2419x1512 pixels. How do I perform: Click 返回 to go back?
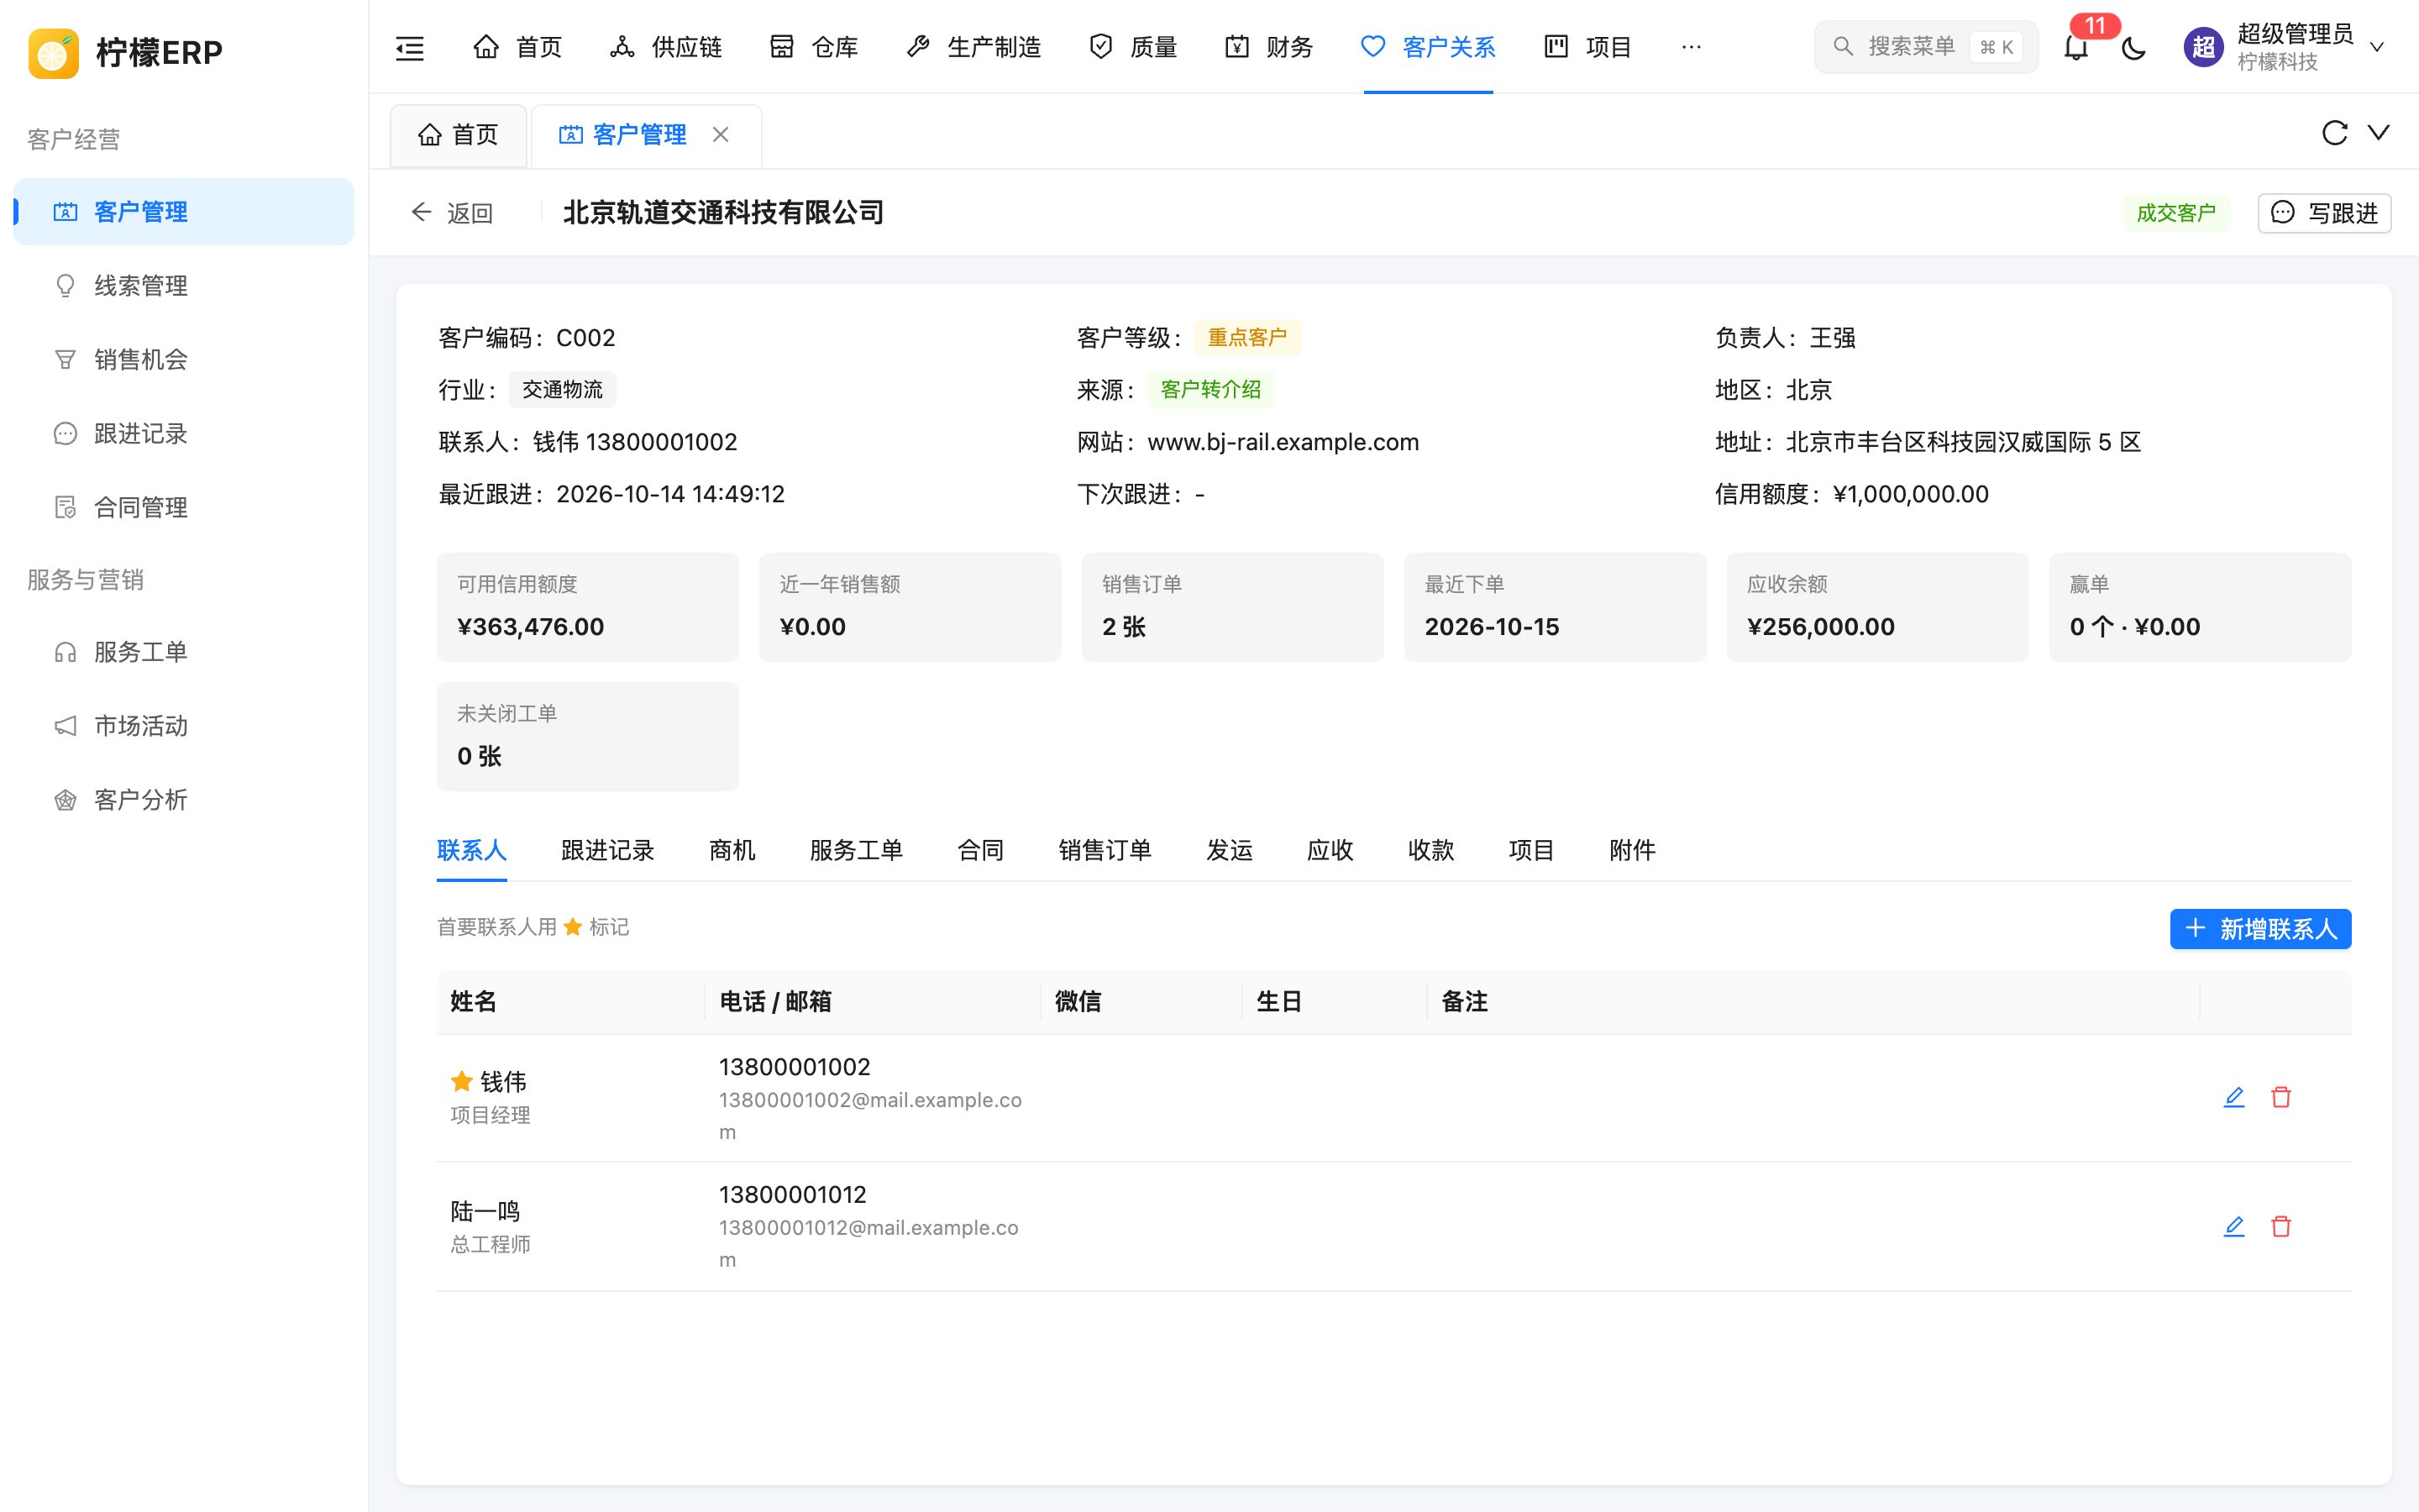tap(452, 213)
